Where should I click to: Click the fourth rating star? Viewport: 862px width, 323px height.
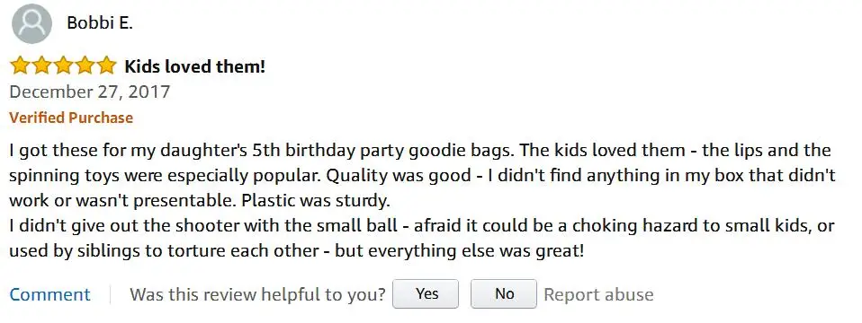pos(84,65)
